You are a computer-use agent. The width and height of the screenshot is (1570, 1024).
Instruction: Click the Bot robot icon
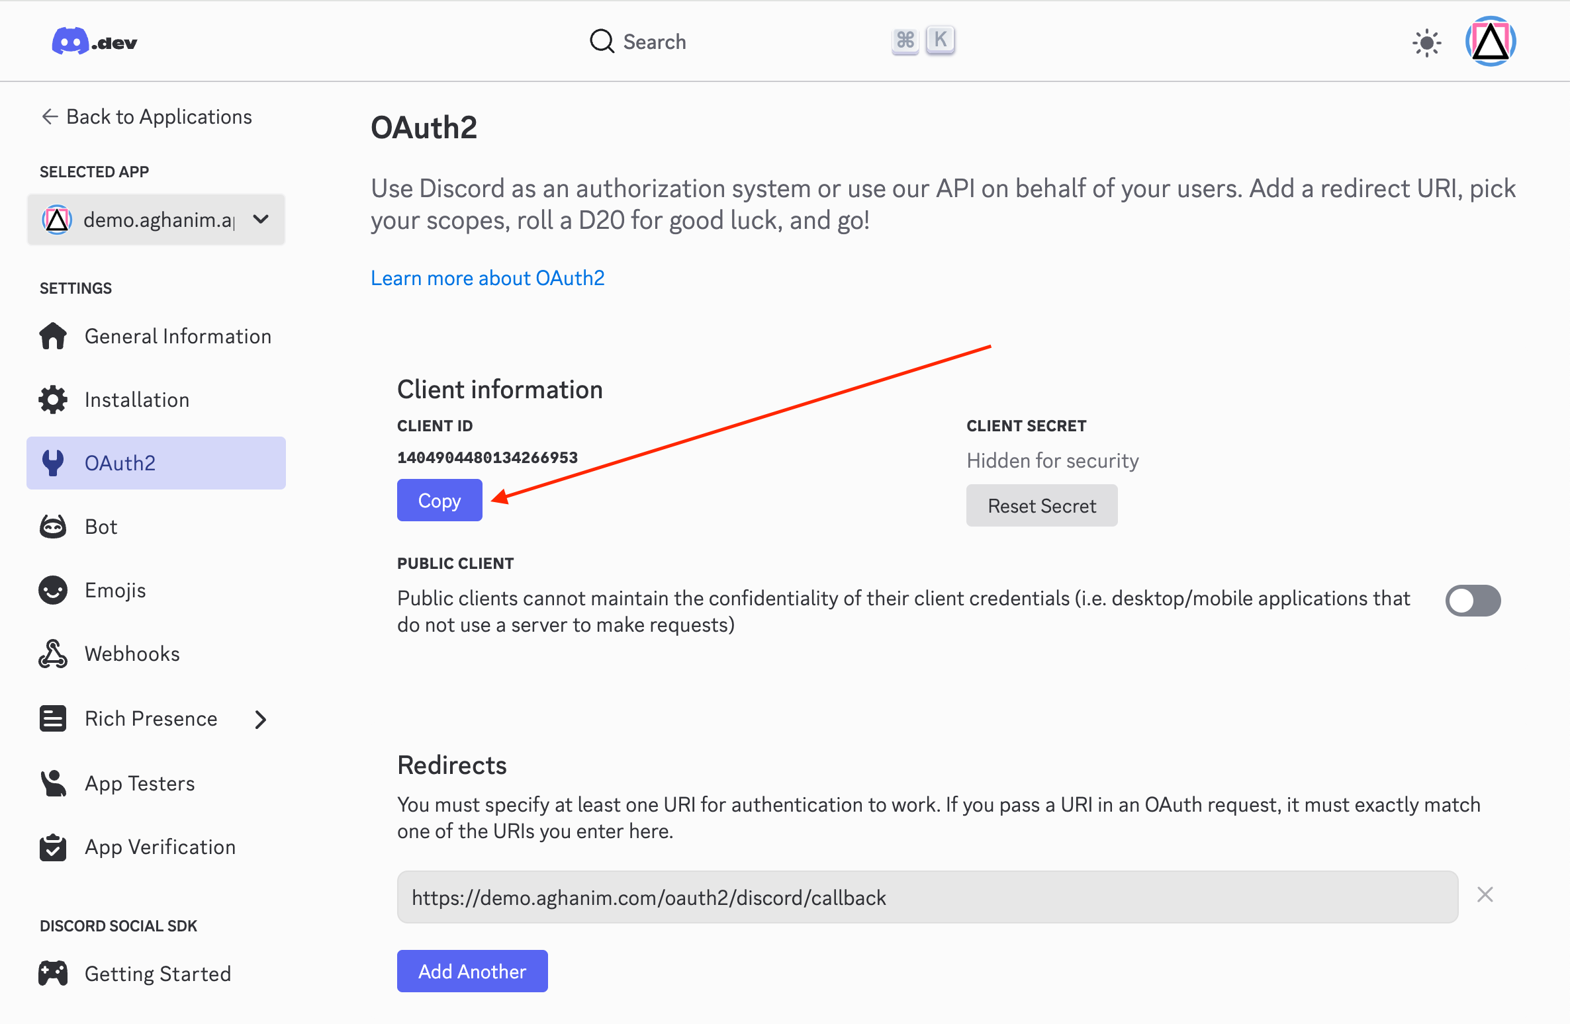pos(53,526)
